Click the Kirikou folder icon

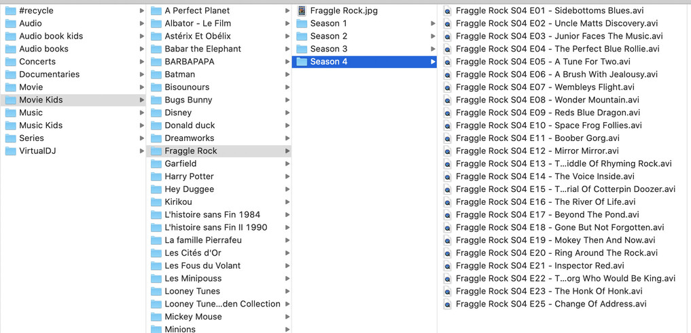(156, 202)
